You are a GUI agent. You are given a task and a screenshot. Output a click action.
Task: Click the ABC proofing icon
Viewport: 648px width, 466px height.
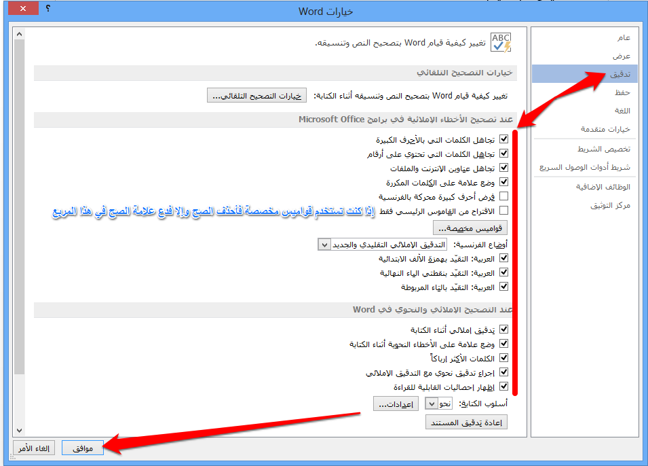point(501,43)
